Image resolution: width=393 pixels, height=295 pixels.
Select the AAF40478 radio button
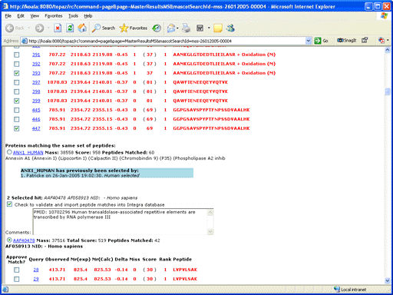coord(9,240)
